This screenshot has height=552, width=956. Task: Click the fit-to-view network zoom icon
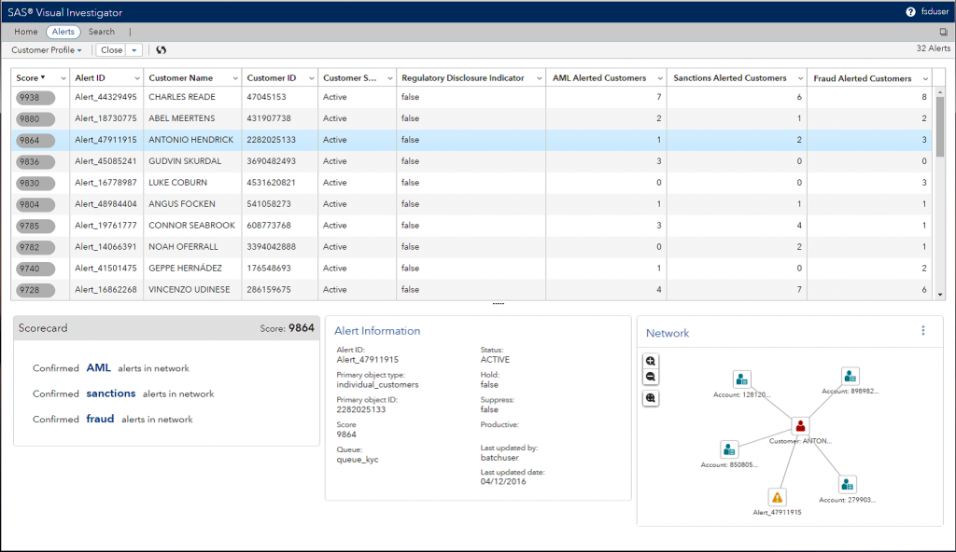click(x=651, y=398)
